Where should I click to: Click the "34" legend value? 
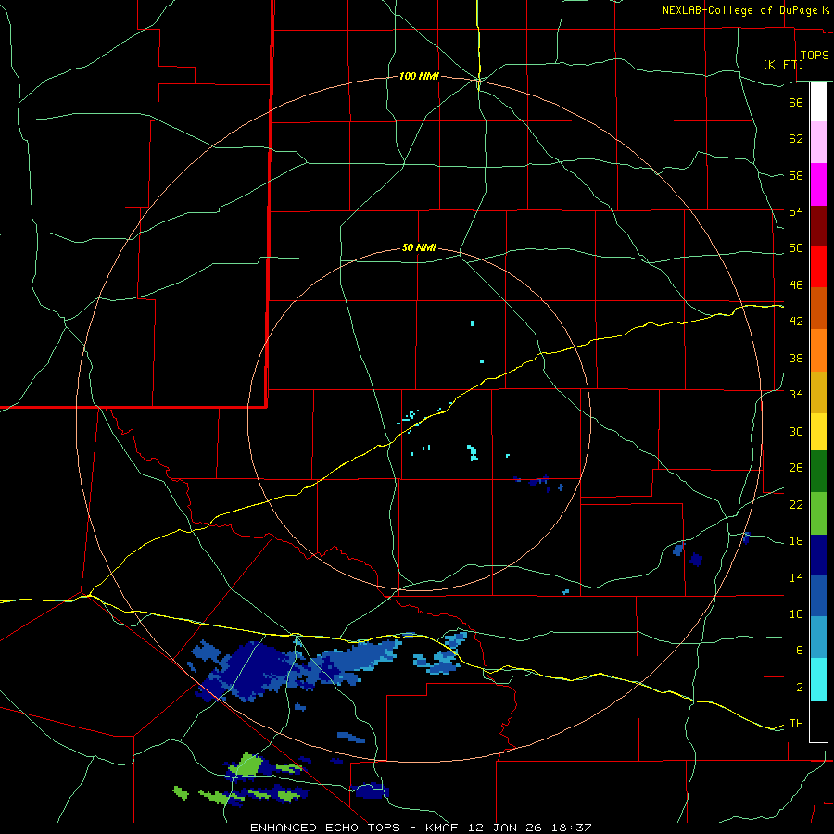click(x=796, y=395)
